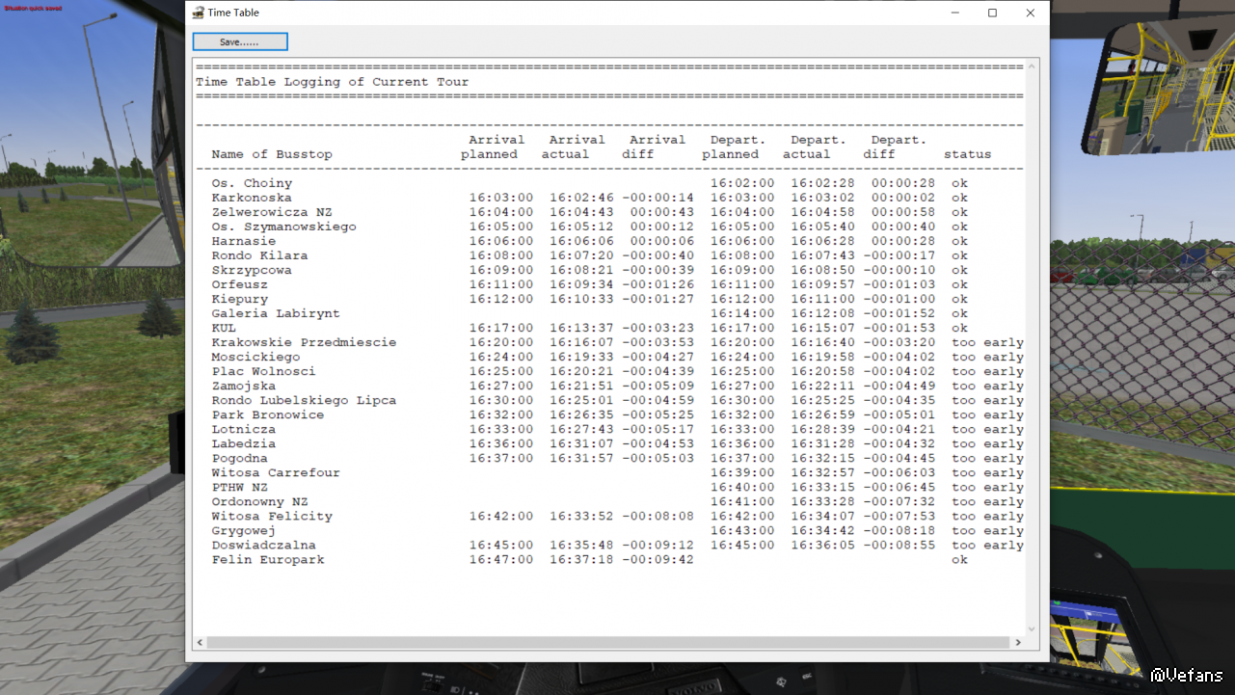Select the "Os. Choiny" bus stop name
1235x695 pixels.
(252, 183)
